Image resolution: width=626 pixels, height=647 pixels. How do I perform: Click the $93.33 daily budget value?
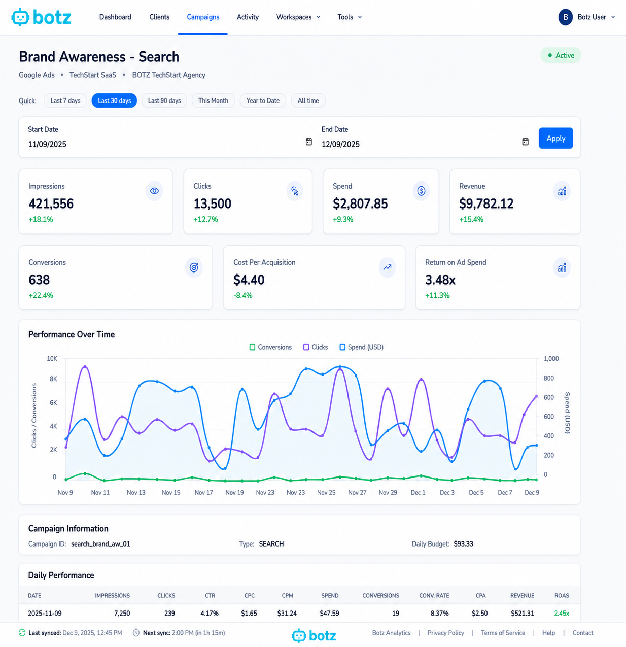coord(463,544)
